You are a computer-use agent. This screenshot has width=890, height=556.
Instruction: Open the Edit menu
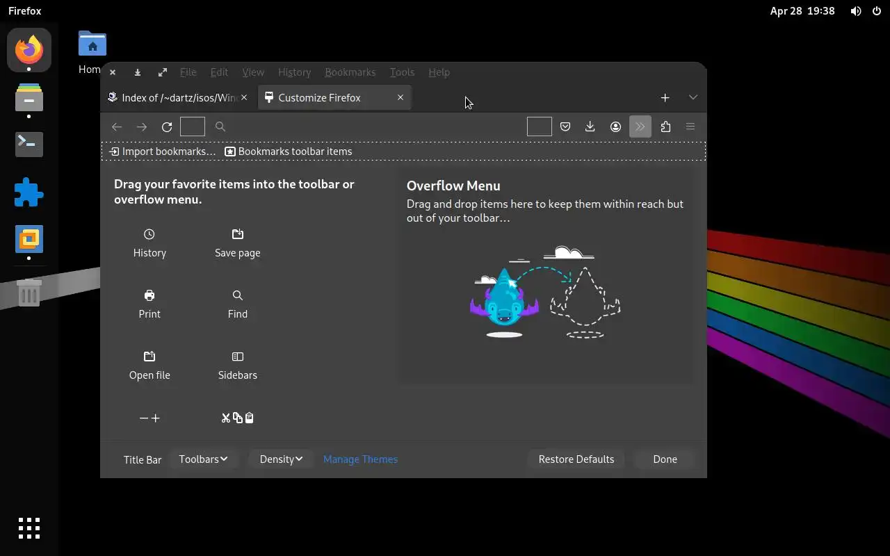[x=219, y=72]
